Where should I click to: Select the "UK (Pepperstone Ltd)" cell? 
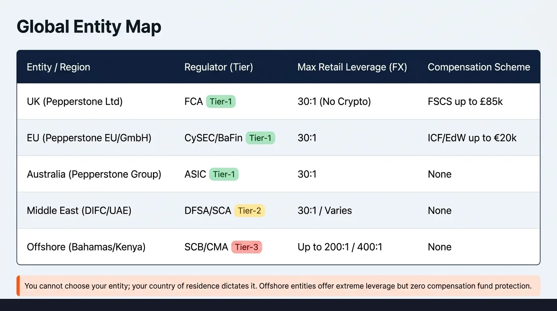pos(74,101)
